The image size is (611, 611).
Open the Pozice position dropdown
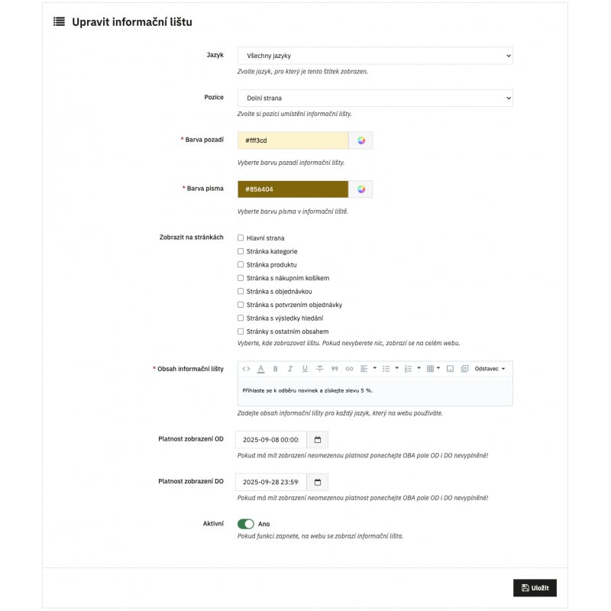[x=374, y=98]
